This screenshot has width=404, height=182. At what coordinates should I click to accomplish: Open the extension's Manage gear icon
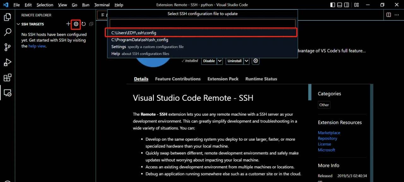point(255,61)
